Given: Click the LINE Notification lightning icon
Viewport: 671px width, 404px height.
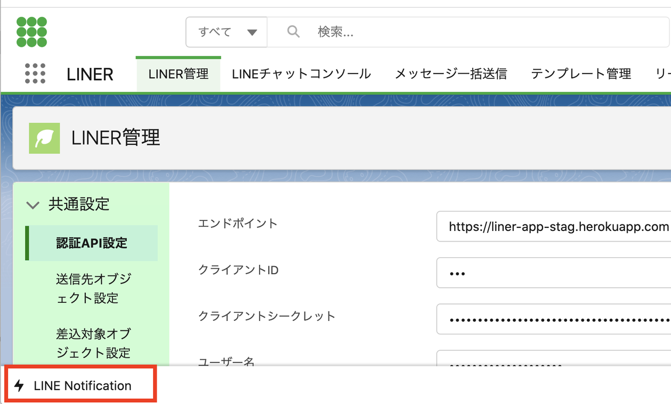Looking at the screenshot, I should tap(19, 386).
